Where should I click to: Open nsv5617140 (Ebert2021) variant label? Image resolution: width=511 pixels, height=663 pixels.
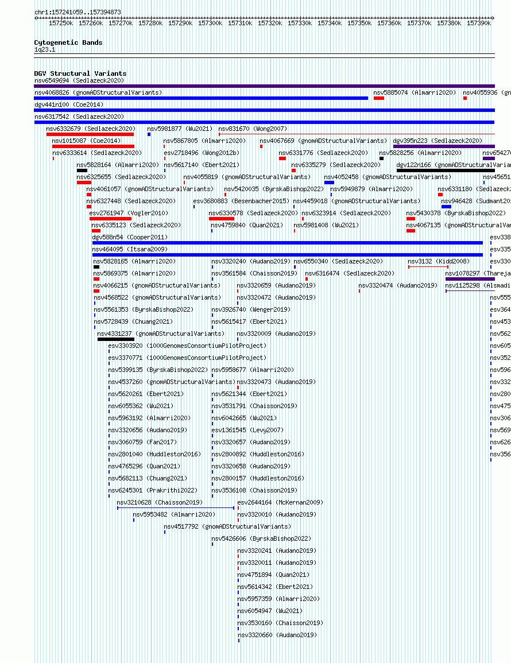tap(202, 165)
